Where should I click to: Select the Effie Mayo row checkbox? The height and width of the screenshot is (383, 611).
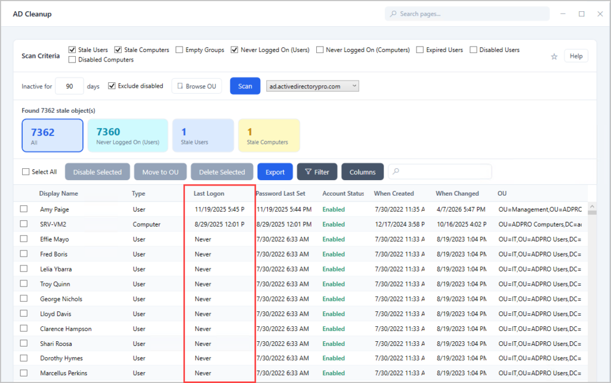pos(24,239)
